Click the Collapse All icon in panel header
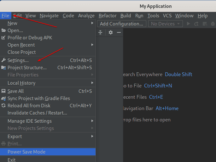Viewport: 216px width, 162px height. pyautogui.click(x=100, y=32)
